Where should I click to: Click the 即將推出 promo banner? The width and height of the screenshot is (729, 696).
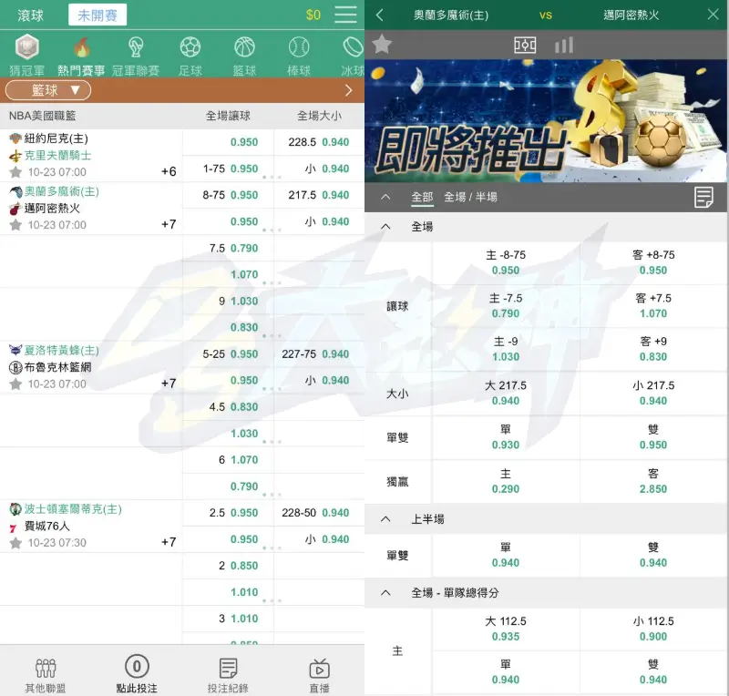[546, 120]
